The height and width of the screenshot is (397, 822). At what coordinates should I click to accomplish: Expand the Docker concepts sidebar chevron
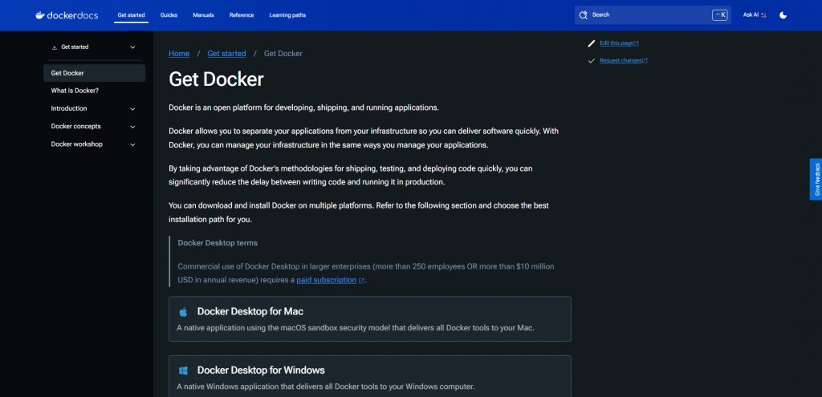pos(132,127)
